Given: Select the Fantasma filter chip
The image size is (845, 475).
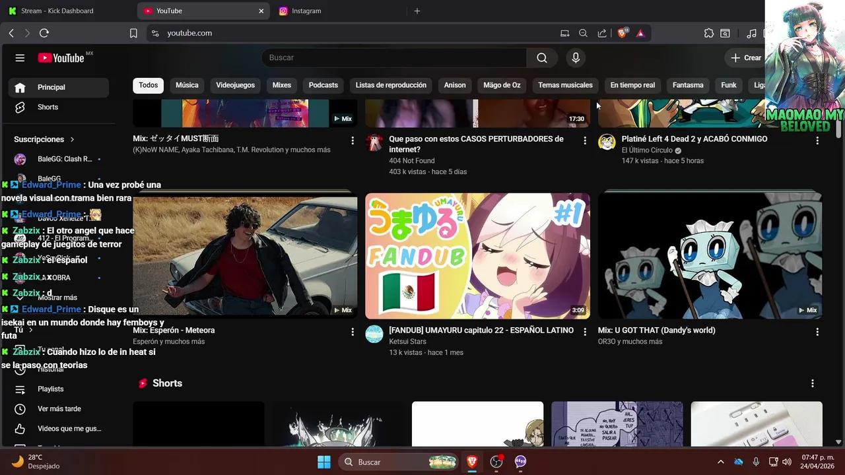Looking at the screenshot, I should (x=688, y=85).
